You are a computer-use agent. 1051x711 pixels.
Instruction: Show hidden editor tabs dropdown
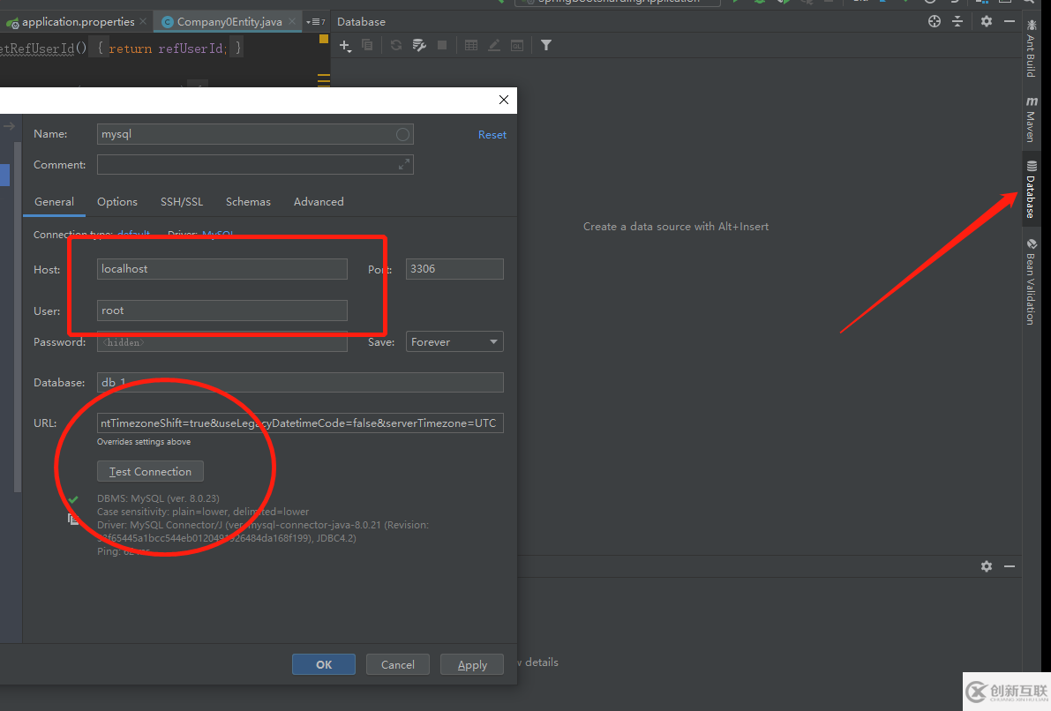click(x=316, y=22)
